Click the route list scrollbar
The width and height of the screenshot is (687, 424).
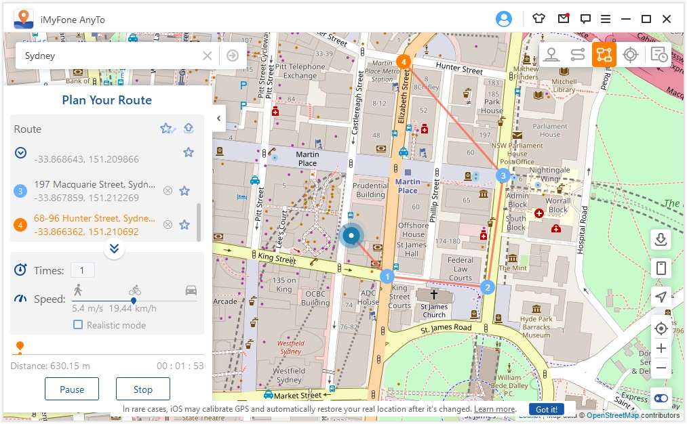(x=199, y=222)
